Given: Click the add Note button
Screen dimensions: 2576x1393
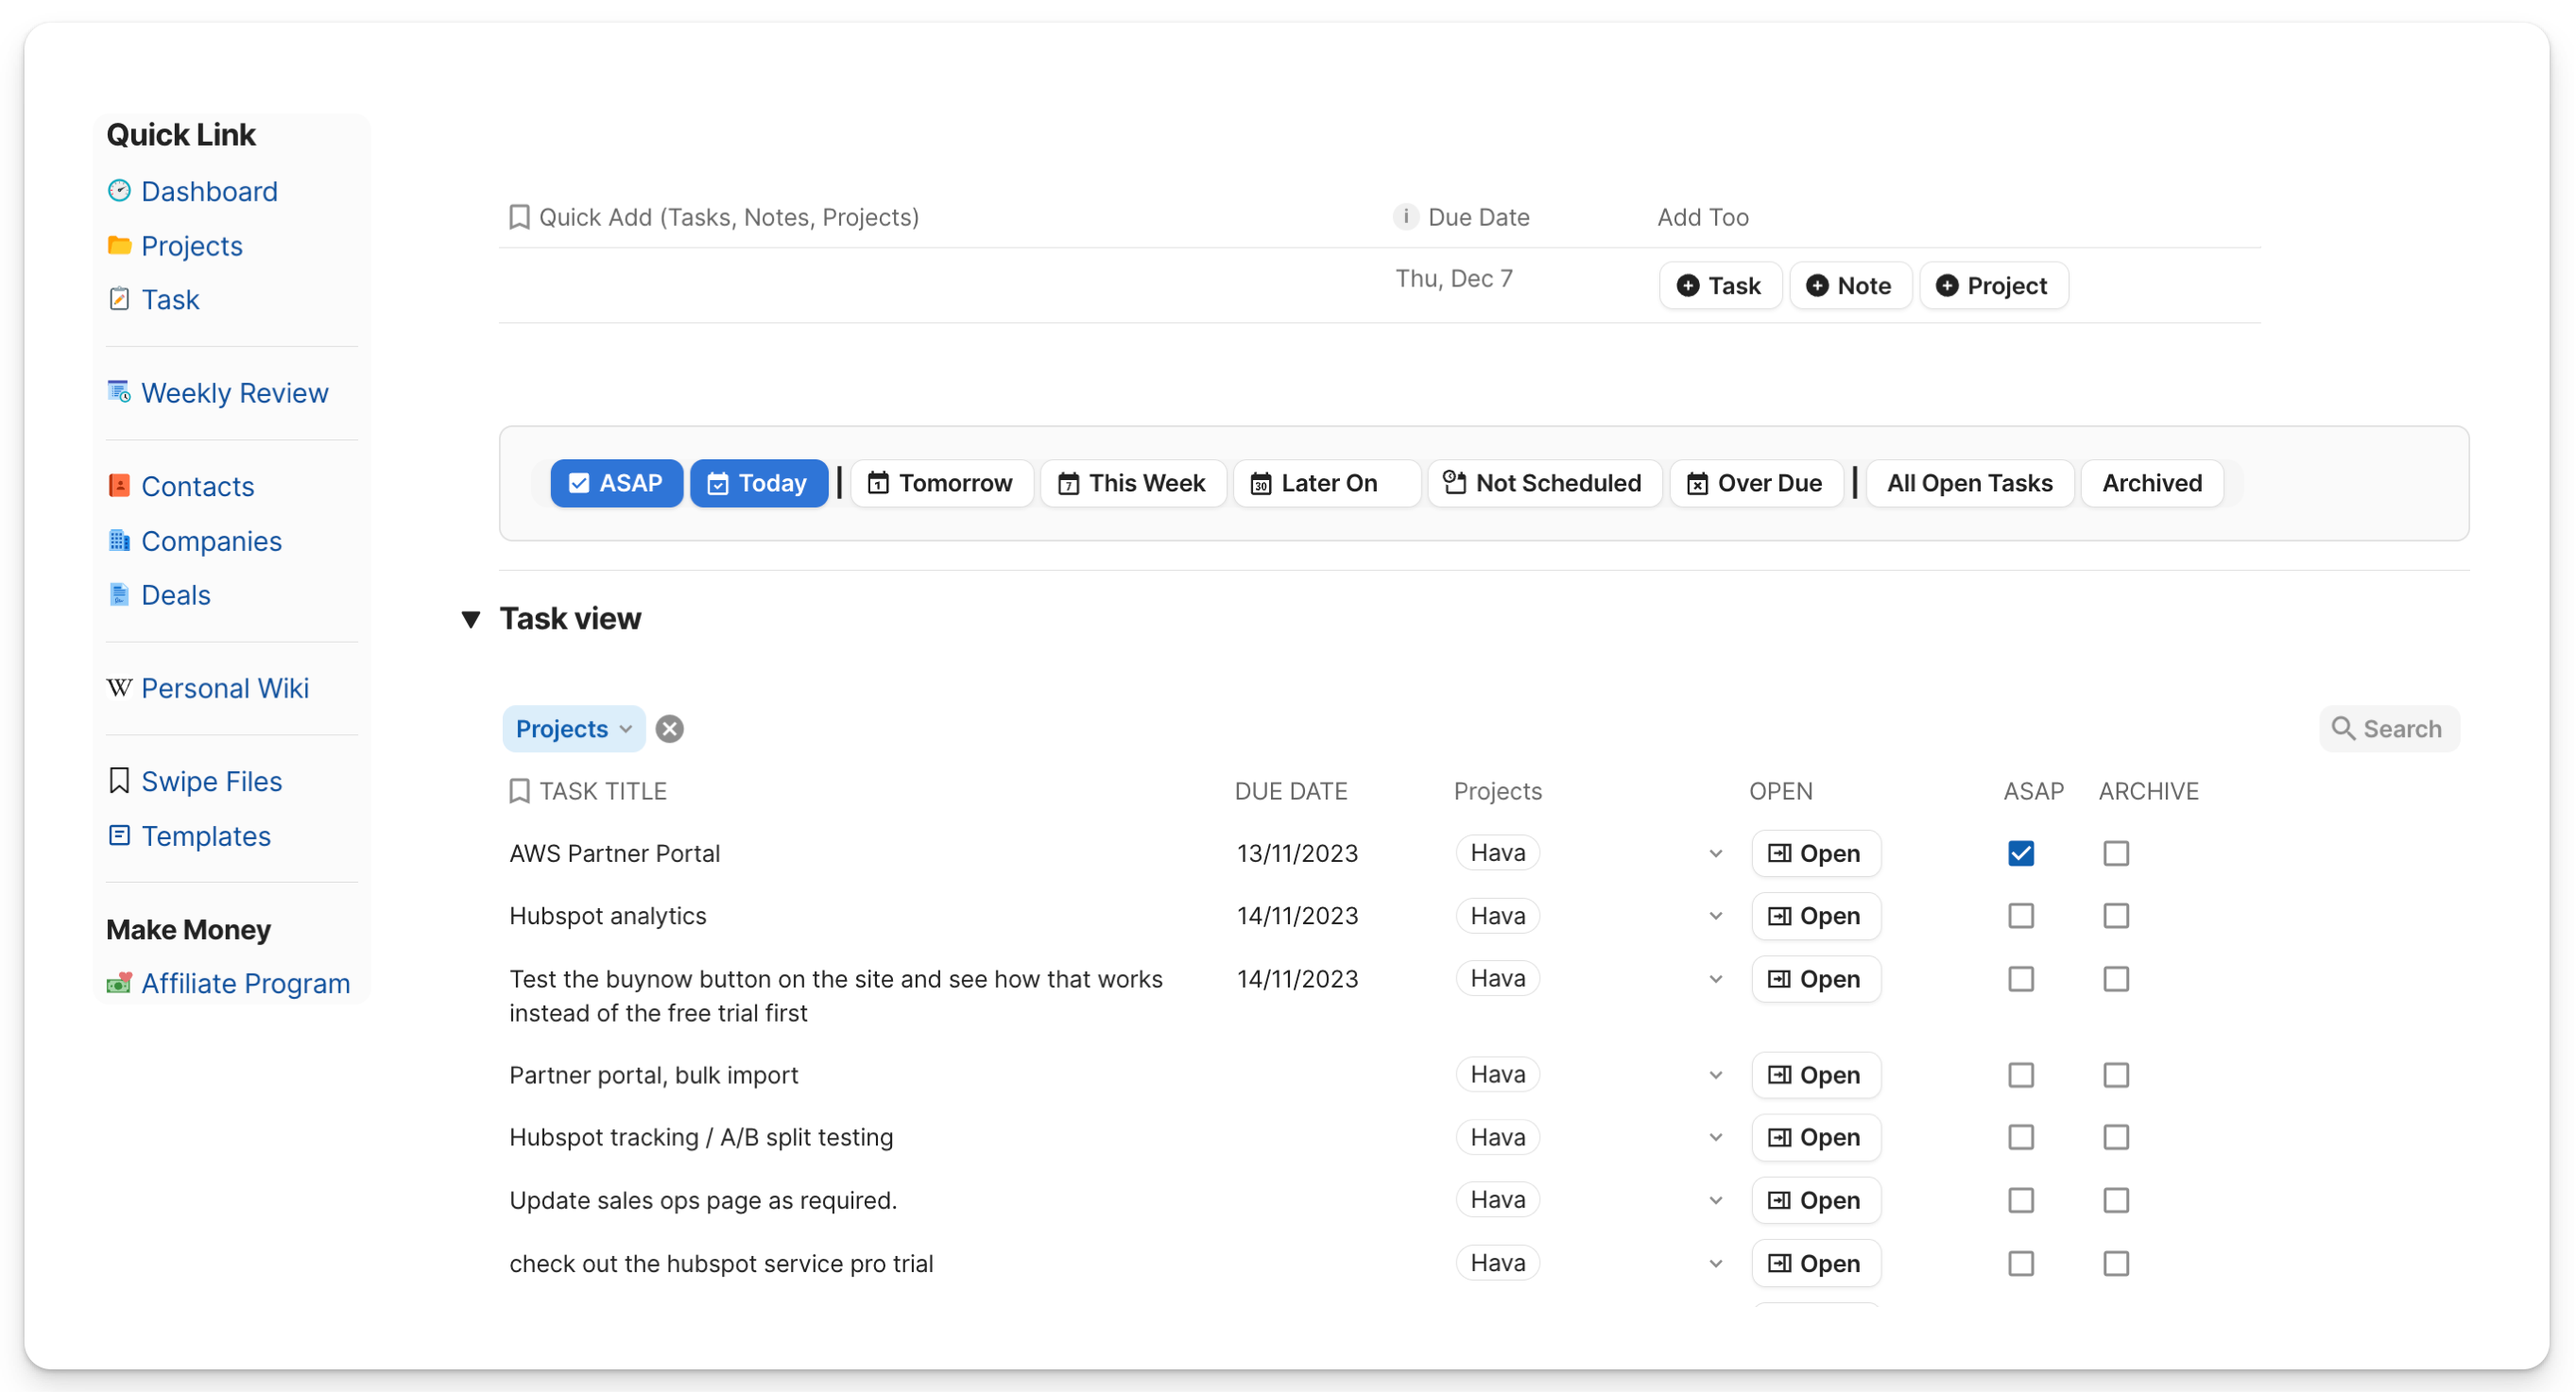Looking at the screenshot, I should (x=1849, y=286).
